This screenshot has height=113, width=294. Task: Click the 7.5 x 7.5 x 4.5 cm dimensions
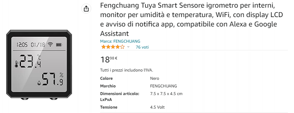tap(166, 94)
